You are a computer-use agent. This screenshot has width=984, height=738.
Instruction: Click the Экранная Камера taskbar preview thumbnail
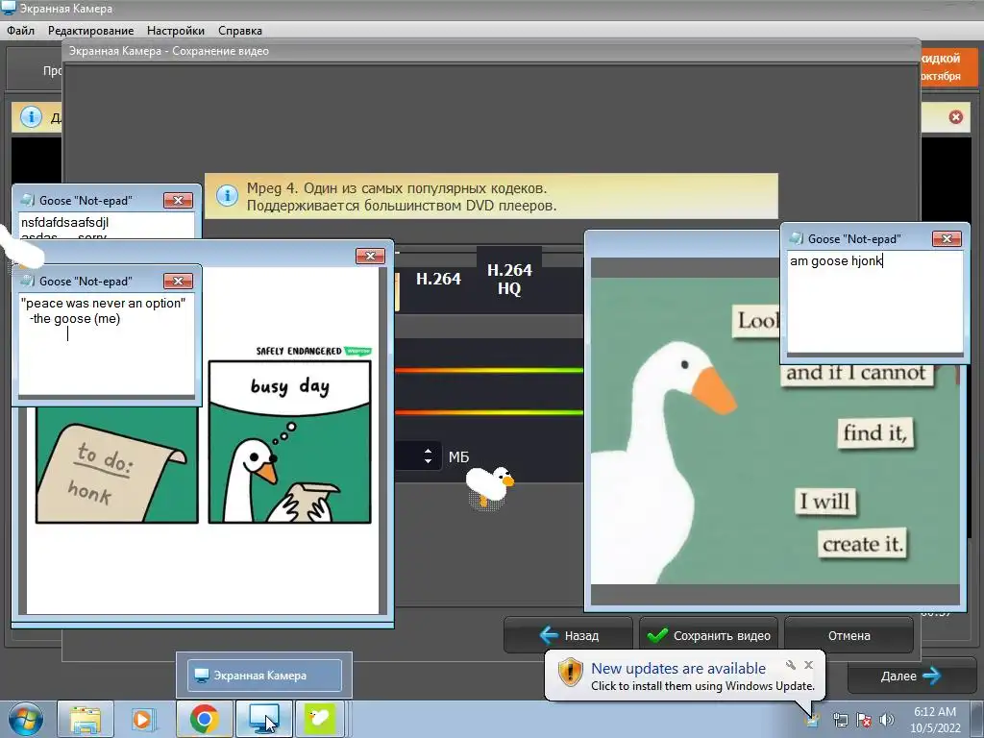(x=264, y=676)
